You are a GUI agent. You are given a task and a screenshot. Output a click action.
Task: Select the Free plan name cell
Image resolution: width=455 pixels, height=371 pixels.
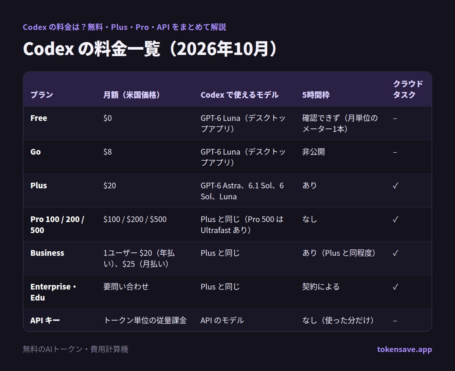pyautogui.click(x=39, y=118)
